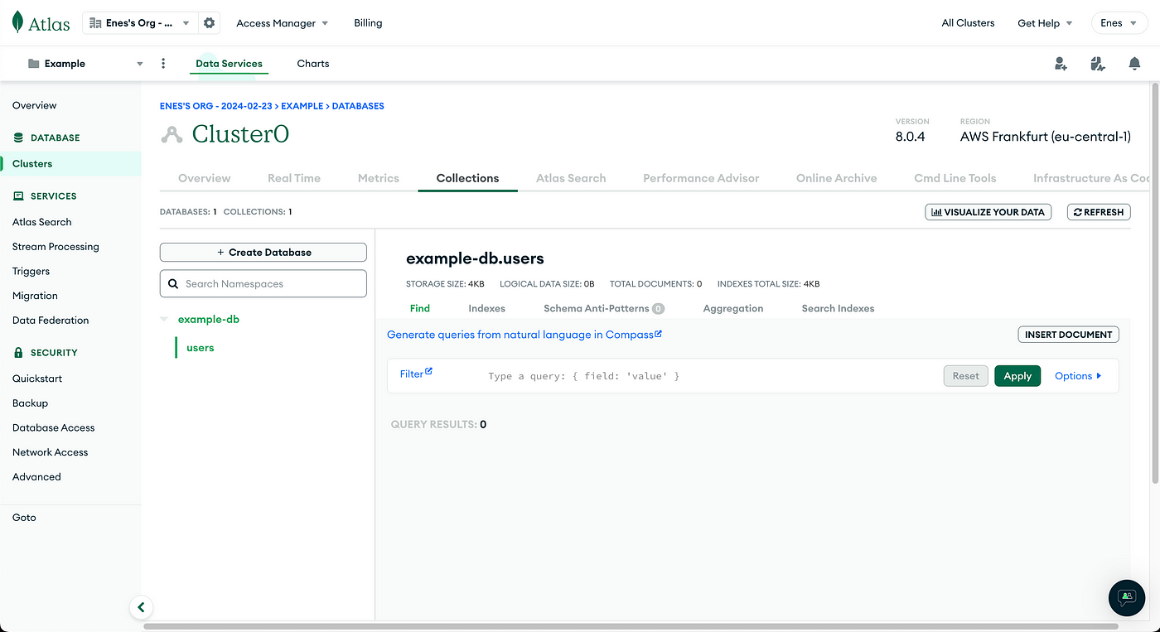Viewport: 1160px width, 632px height.
Task: Open the Search Indexes sub-tab
Action: (x=838, y=308)
